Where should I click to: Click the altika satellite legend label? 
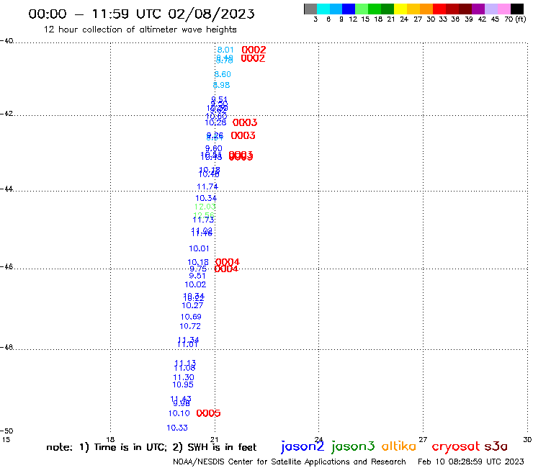tap(398, 446)
